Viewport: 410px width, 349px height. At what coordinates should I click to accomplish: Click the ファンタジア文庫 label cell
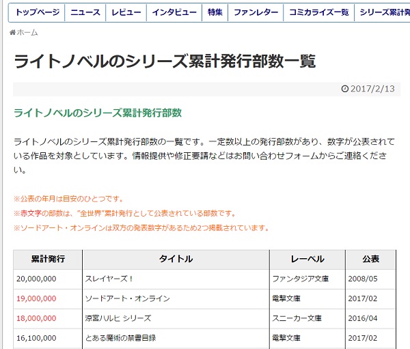click(x=307, y=279)
